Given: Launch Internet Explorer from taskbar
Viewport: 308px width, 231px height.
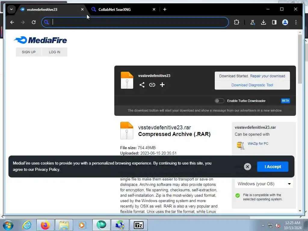Looking at the screenshot, I should [27, 225].
